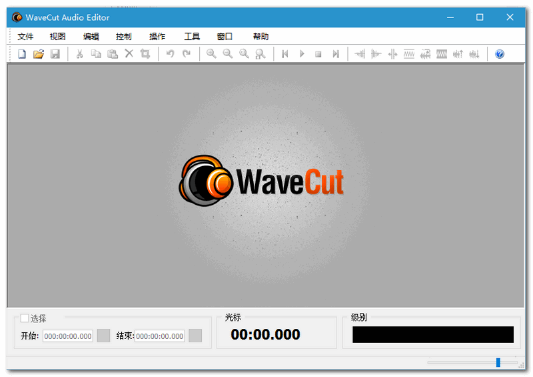
Task: Click the New file toolbar icon
Action: click(22, 54)
